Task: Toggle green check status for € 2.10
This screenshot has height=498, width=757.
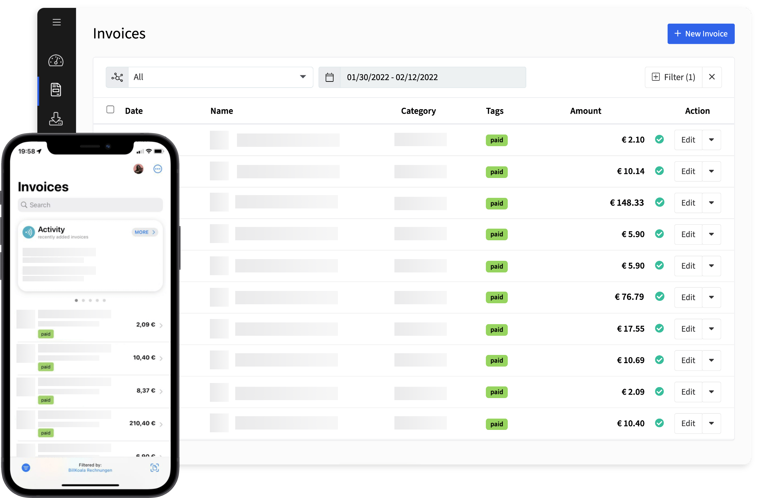Action: 659,139
